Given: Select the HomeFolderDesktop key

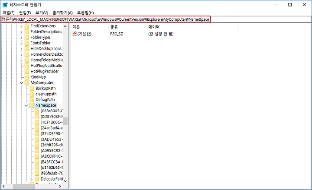Looking at the screenshot, I should 46,54.
